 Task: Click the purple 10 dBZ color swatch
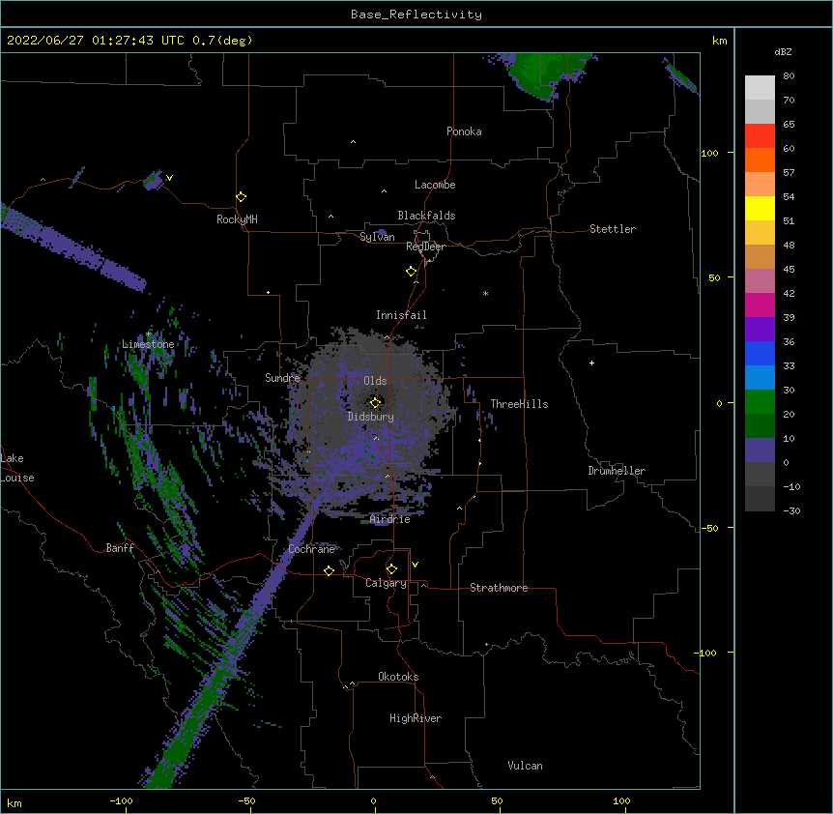point(760,451)
